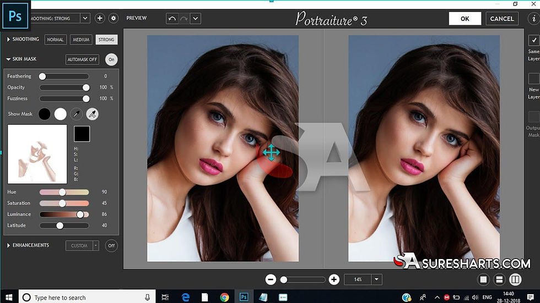Image resolution: width=540 pixels, height=303 pixels.
Task: Click the PREVIEW label
Action: (137, 18)
